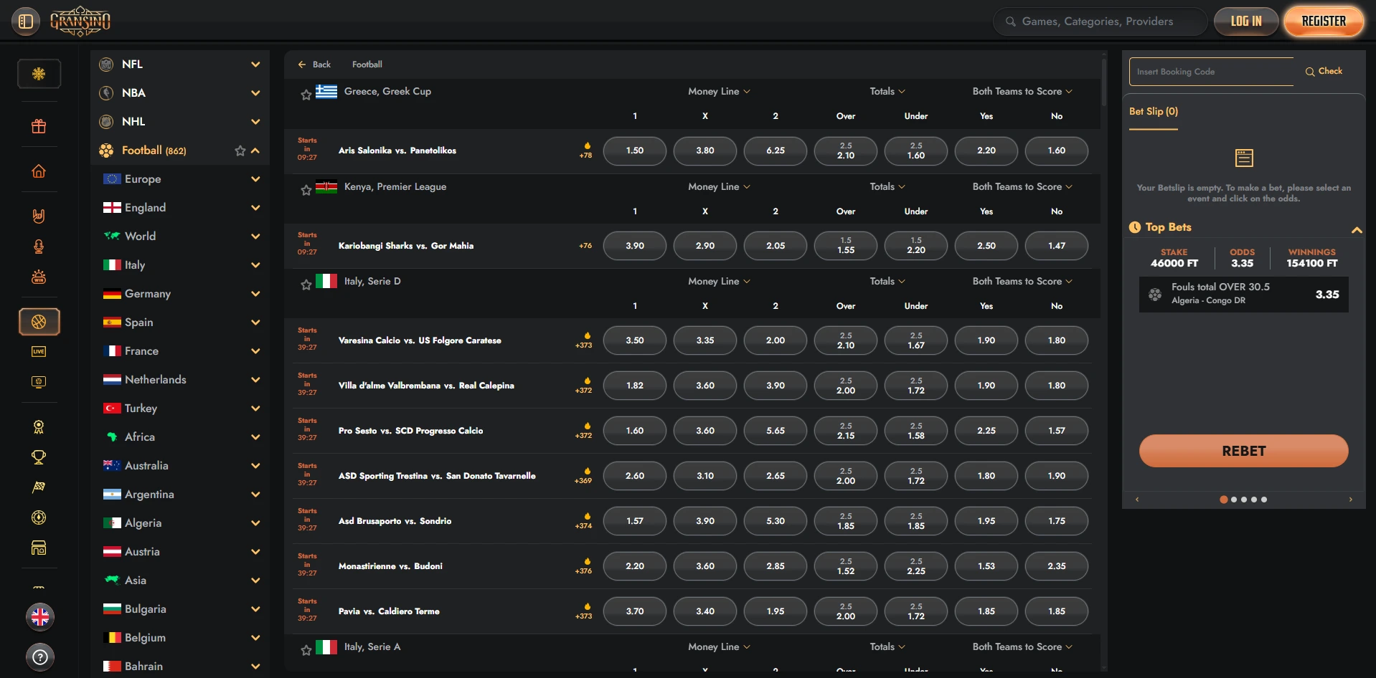Image resolution: width=1376 pixels, height=678 pixels.
Task: Open the trophy tournaments icon
Action: 39,457
